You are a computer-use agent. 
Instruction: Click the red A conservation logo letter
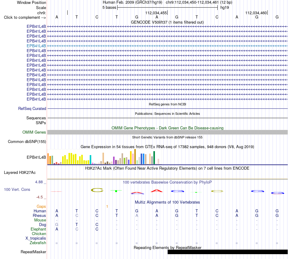pyautogui.click(x=157, y=191)
